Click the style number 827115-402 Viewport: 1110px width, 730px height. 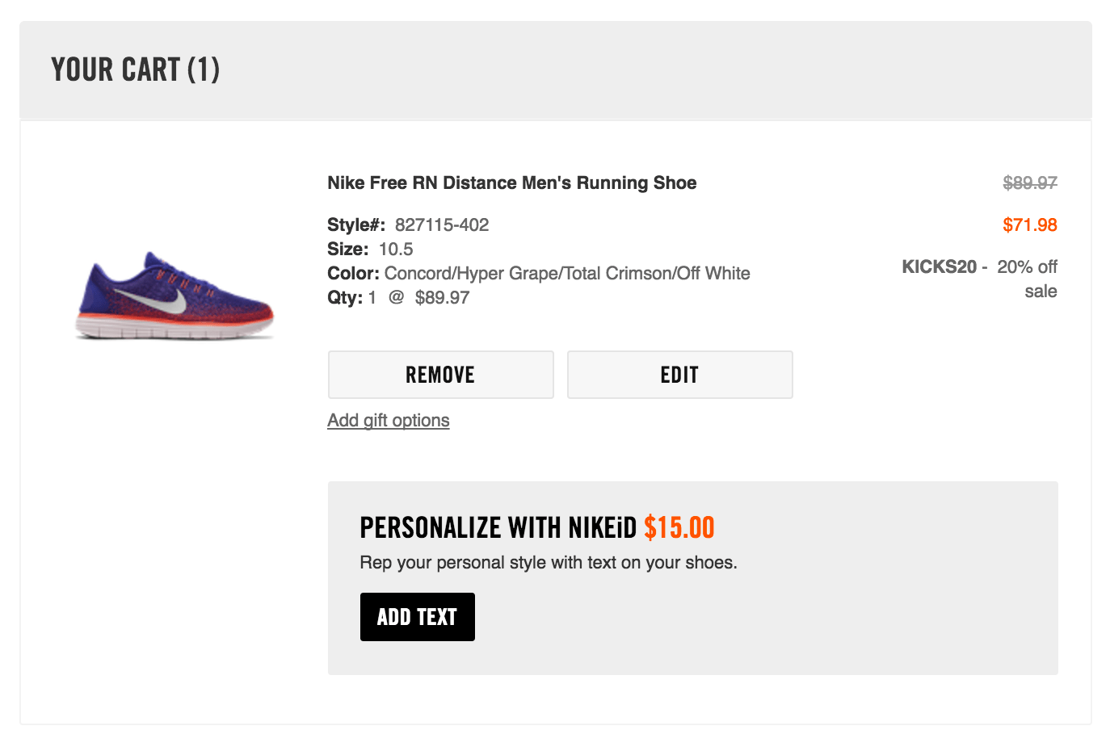pos(442,225)
